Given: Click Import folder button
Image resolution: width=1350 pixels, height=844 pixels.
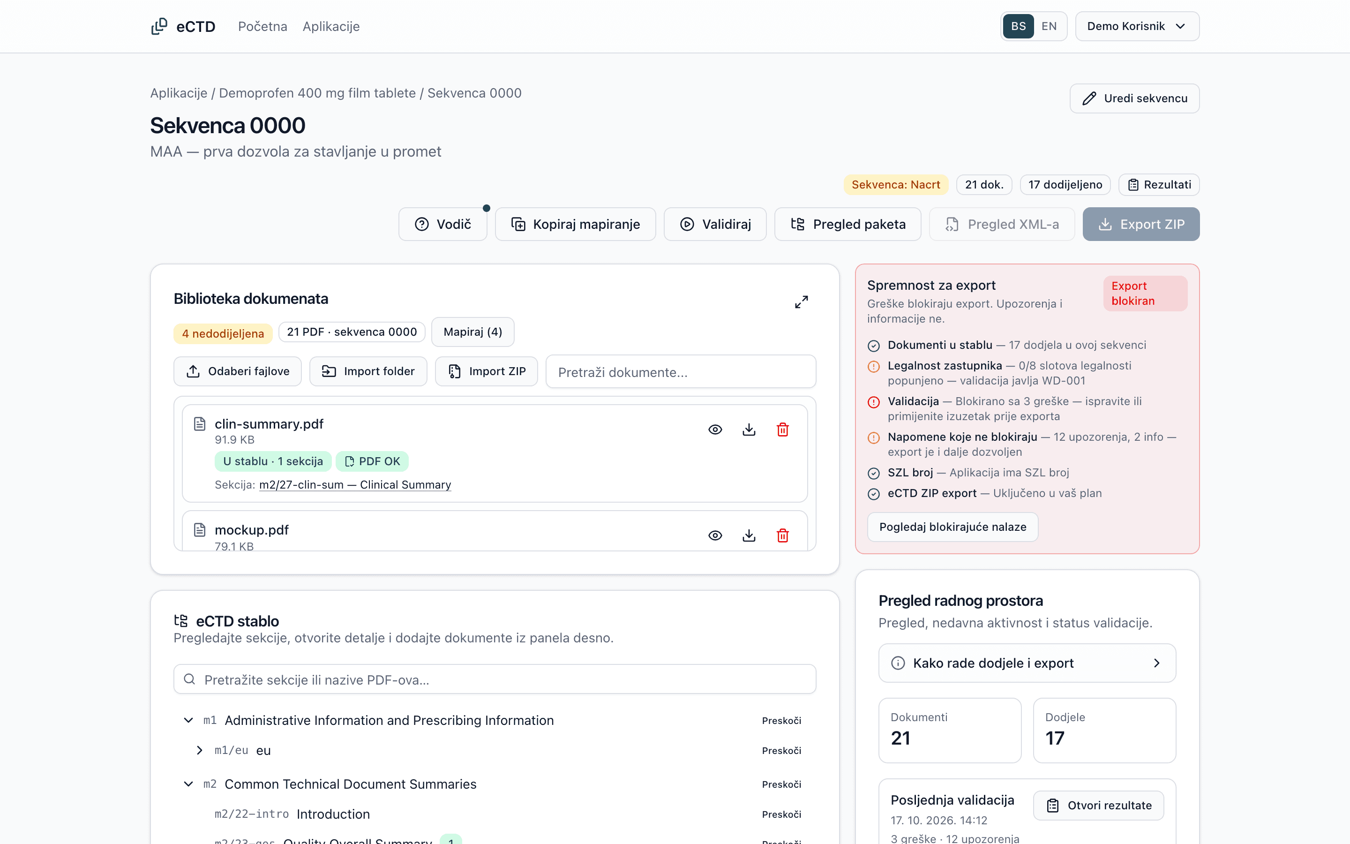Looking at the screenshot, I should (x=368, y=371).
